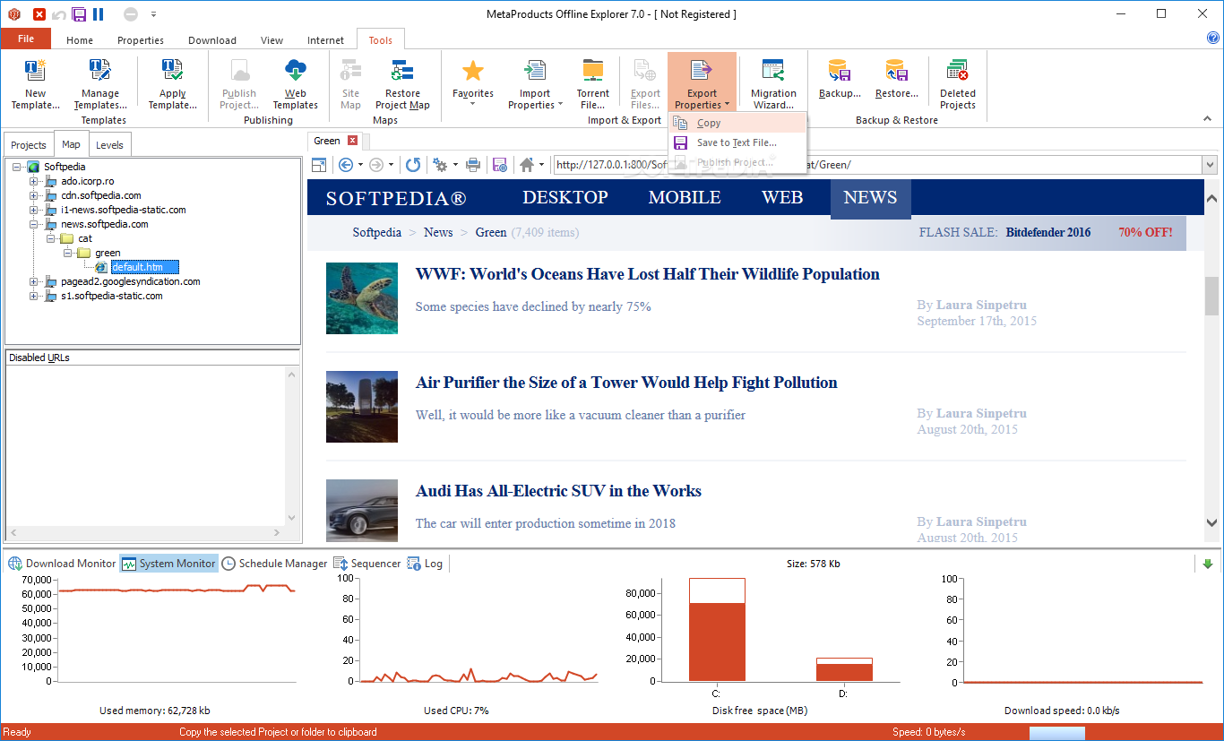Open the File ribbon tab
Viewport: 1224px width, 741px height.
click(26, 39)
